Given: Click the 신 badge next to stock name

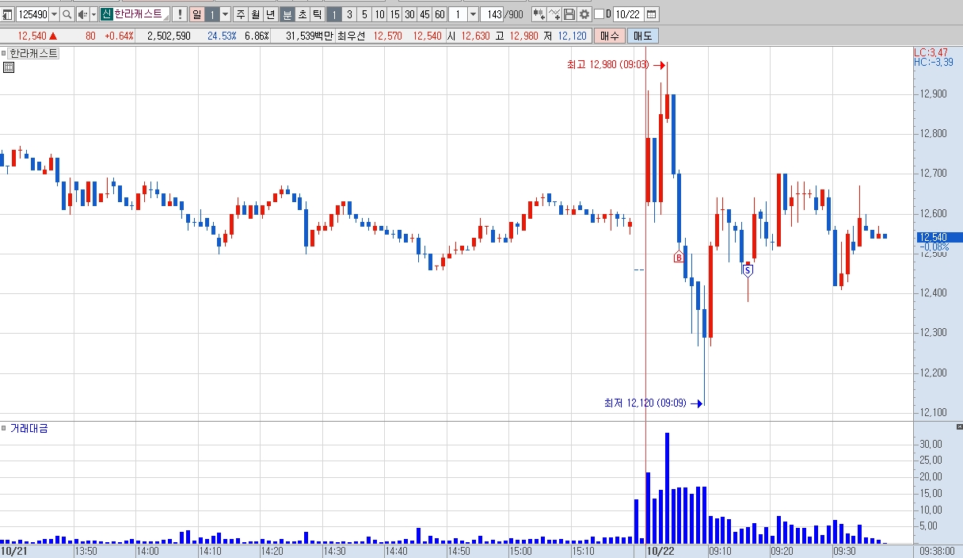Looking at the screenshot, I should (x=106, y=14).
